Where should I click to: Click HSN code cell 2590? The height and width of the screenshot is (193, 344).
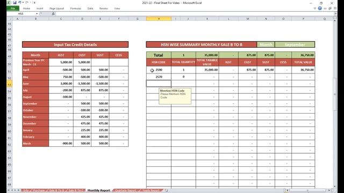pyautogui.click(x=159, y=70)
